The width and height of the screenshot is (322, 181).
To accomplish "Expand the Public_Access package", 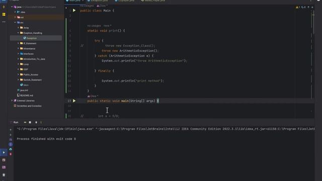I will [x=18, y=74].
